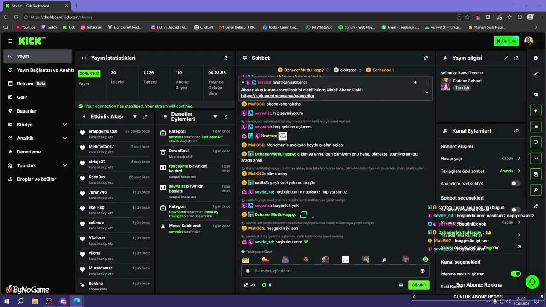Image resolution: width=546 pixels, height=307 pixels.
Task: Pop out the Yayın İstatistikleri panel
Action: point(226,58)
